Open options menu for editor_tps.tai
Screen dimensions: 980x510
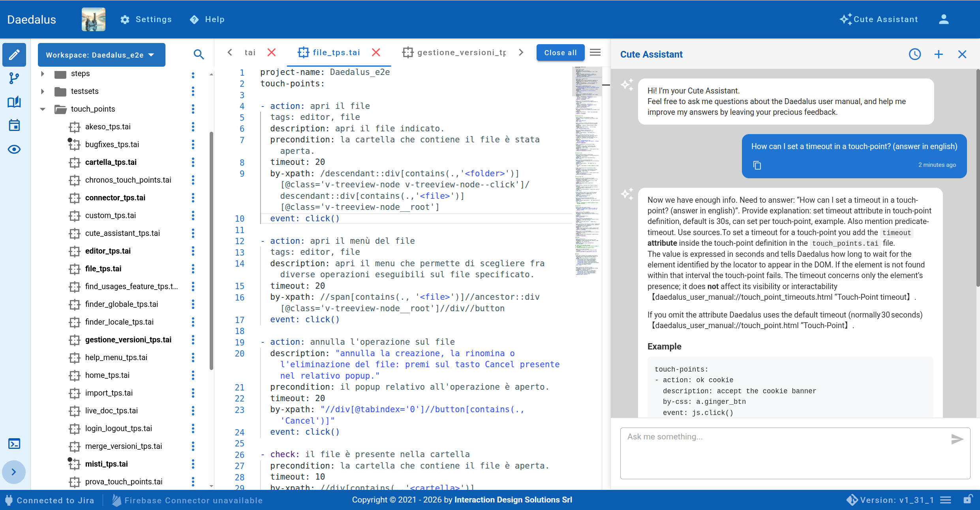click(x=193, y=251)
